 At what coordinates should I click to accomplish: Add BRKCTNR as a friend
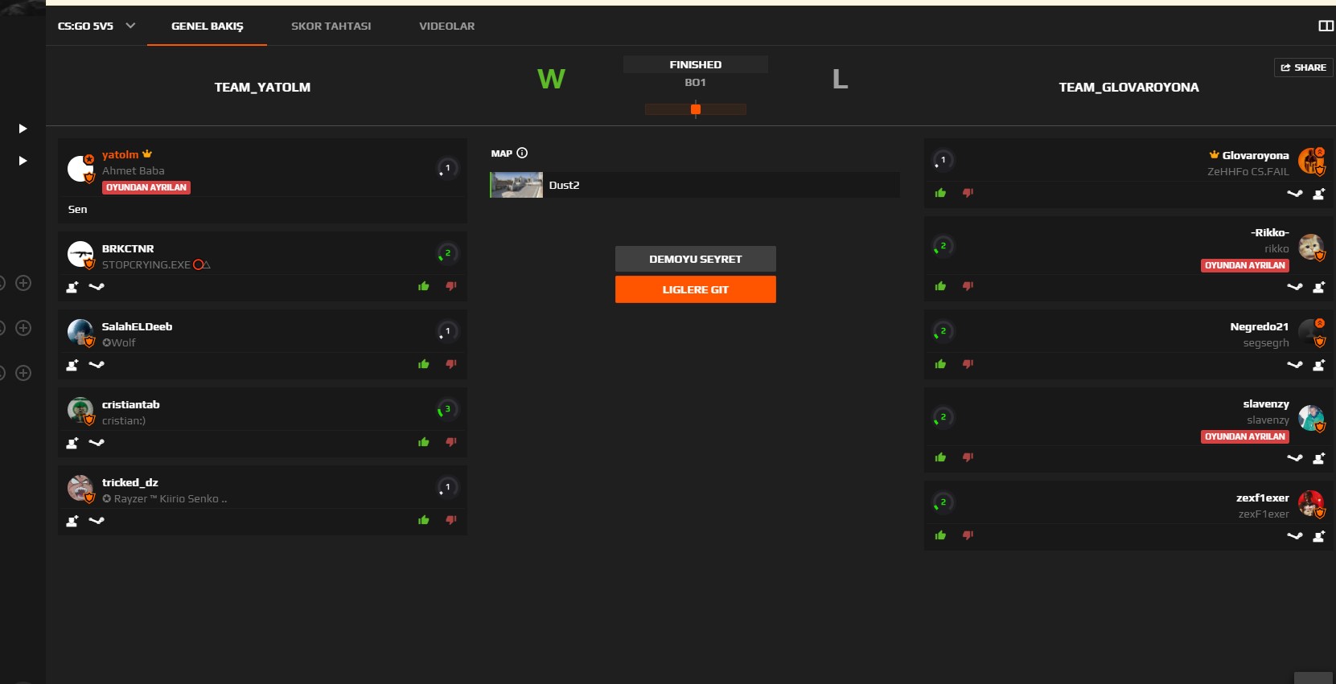tap(72, 287)
